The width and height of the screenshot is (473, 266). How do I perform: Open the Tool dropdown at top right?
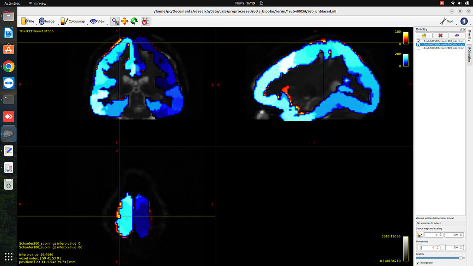447,21
